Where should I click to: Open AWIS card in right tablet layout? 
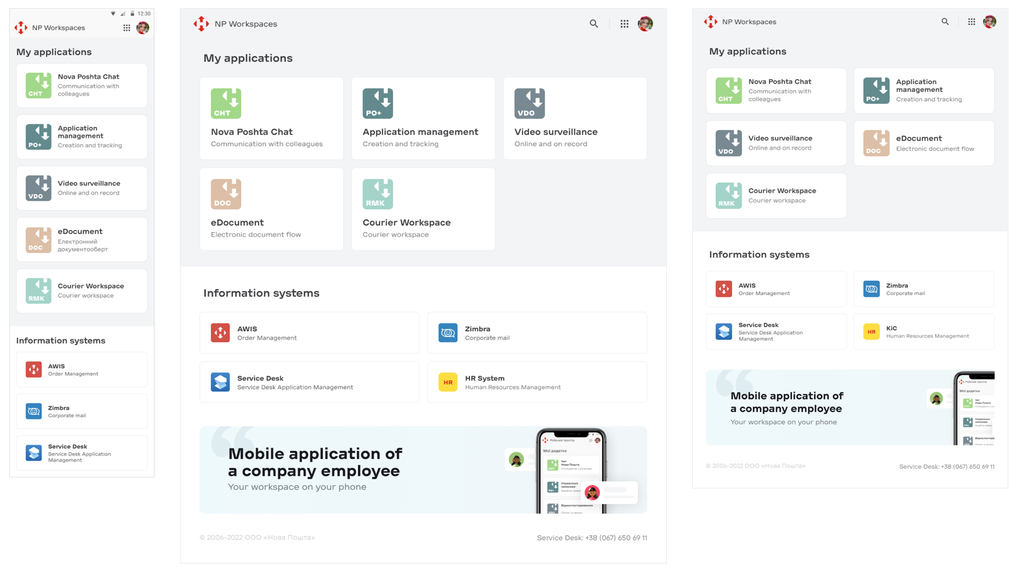click(x=776, y=289)
